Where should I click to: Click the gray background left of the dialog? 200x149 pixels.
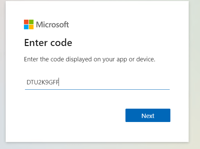3,73
